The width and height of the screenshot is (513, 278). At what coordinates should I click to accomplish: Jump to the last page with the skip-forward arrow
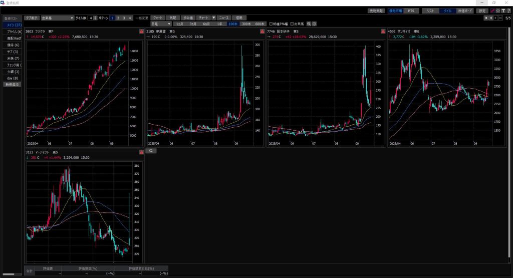click(x=500, y=18)
